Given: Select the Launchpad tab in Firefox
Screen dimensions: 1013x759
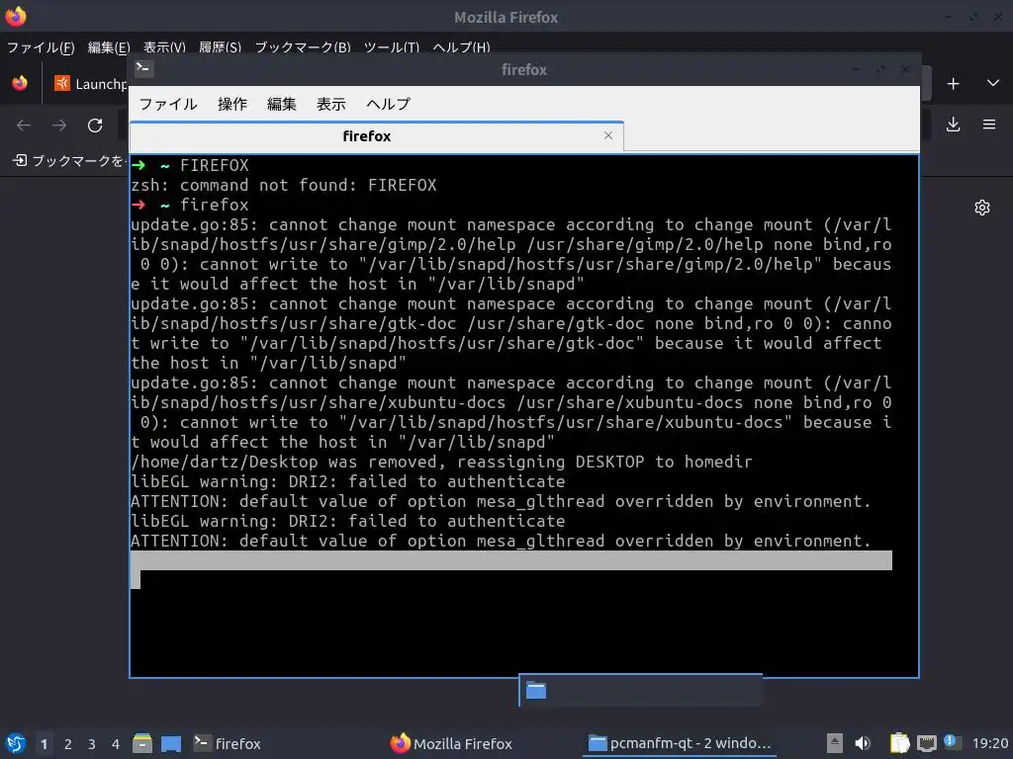Looking at the screenshot, I should click(89, 83).
